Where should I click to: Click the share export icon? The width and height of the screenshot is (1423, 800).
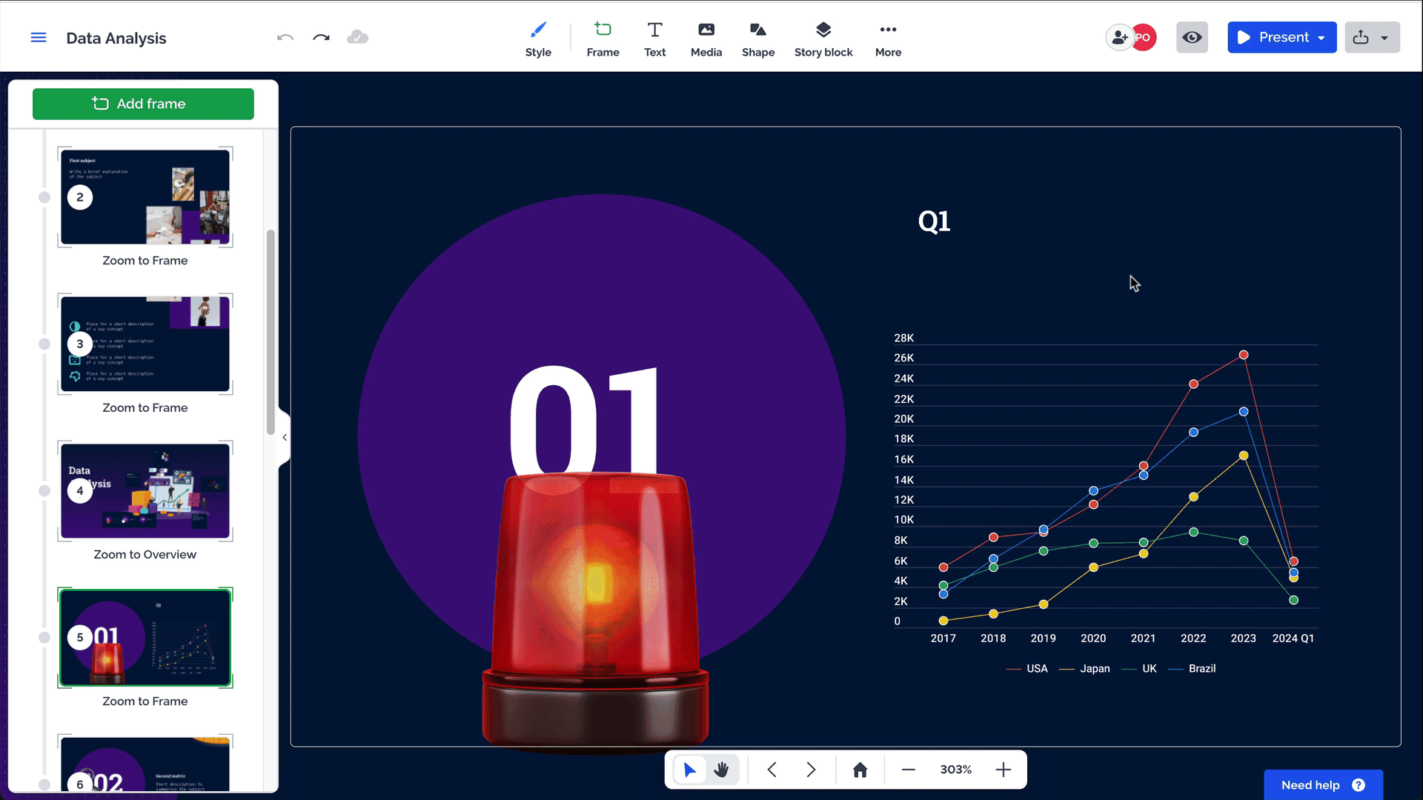click(1361, 37)
